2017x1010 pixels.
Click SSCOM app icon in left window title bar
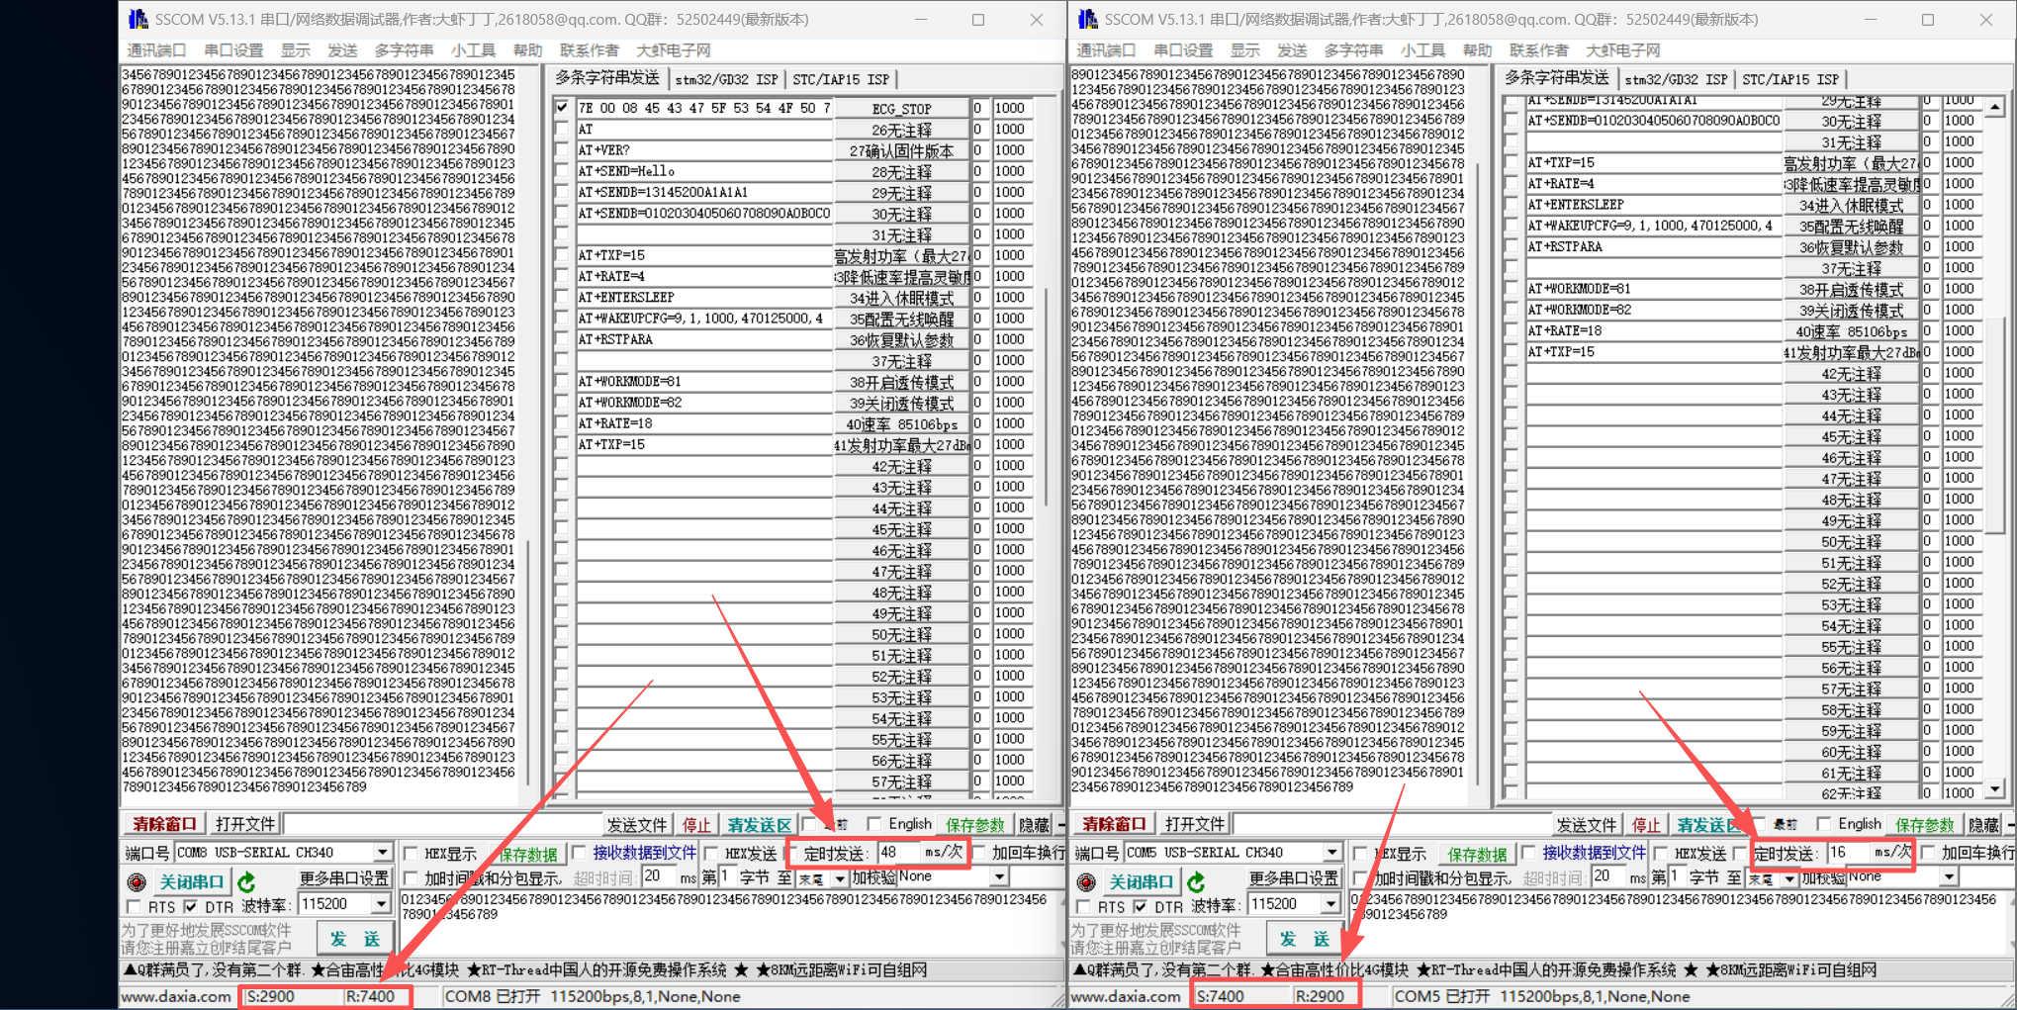138,19
